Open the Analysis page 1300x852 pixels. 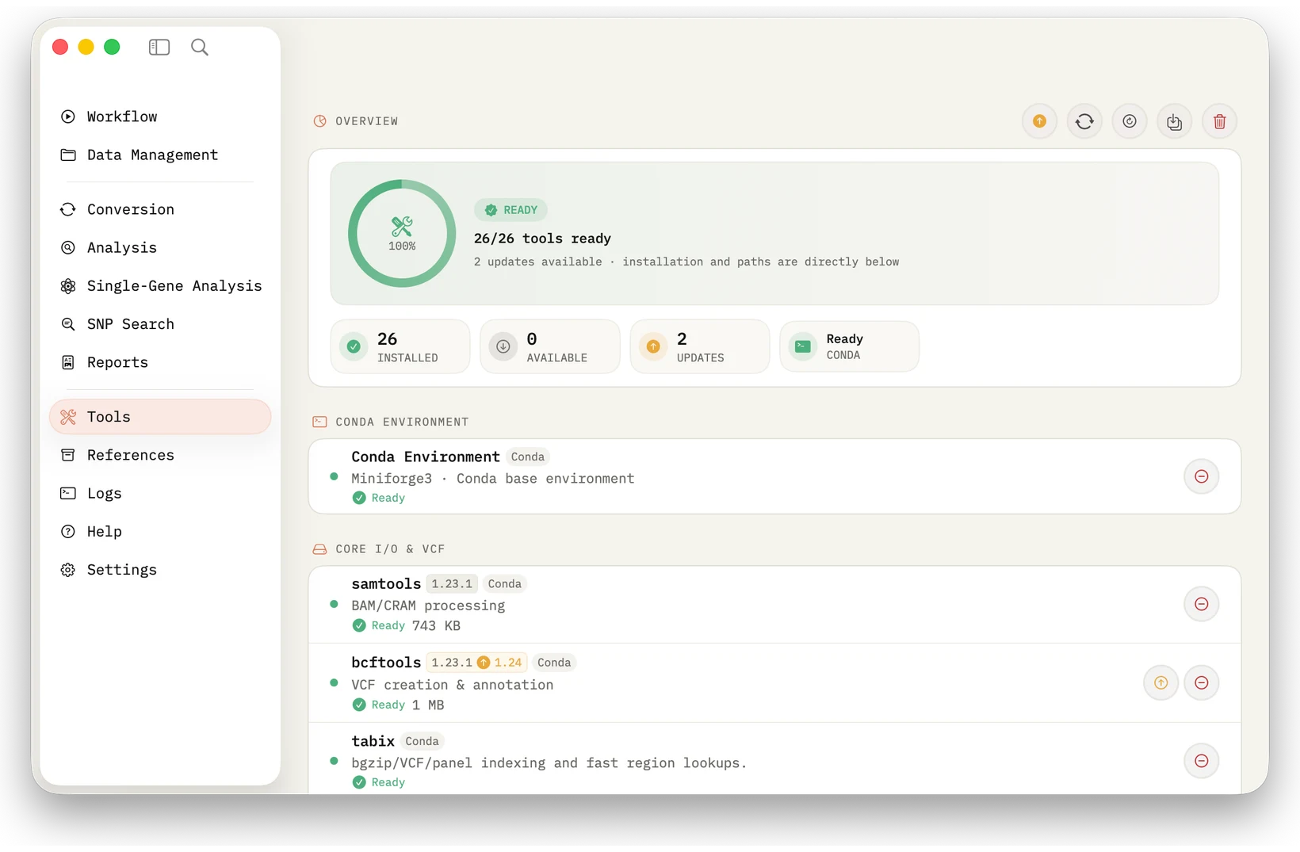pos(160,247)
